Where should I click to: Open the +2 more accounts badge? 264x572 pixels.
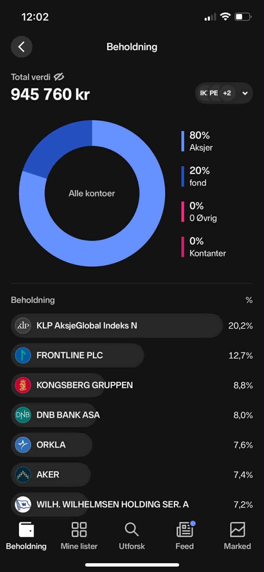(227, 93)
